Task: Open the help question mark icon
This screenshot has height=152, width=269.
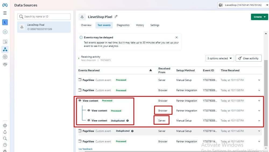Action: click(x=5, y=145)
